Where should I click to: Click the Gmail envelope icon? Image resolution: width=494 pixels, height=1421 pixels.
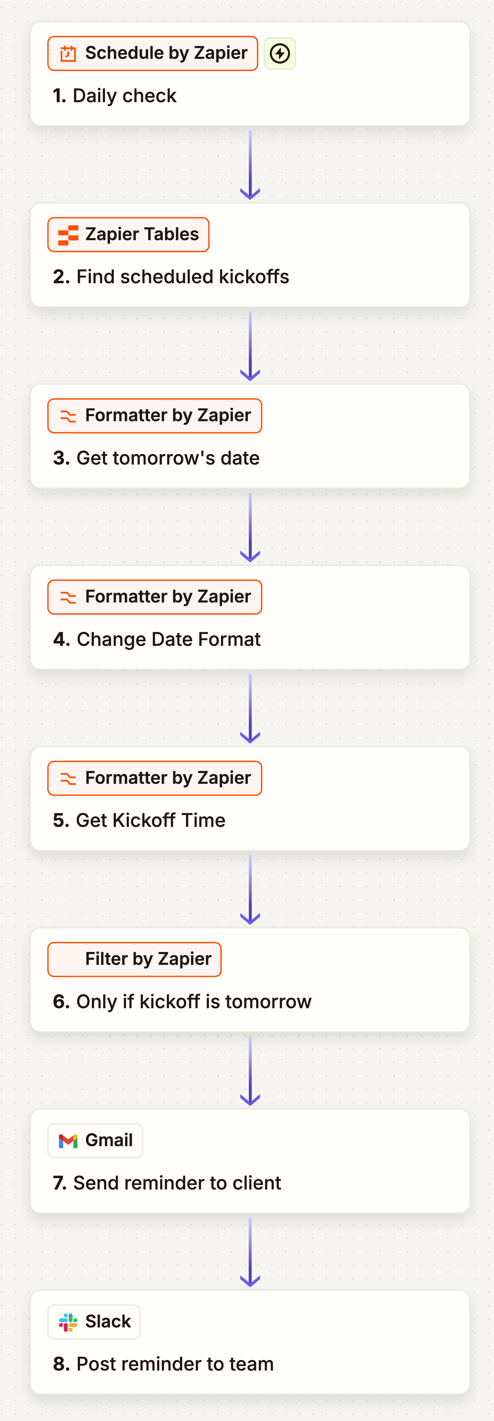pyautogui.click(x=68, y=1141)
